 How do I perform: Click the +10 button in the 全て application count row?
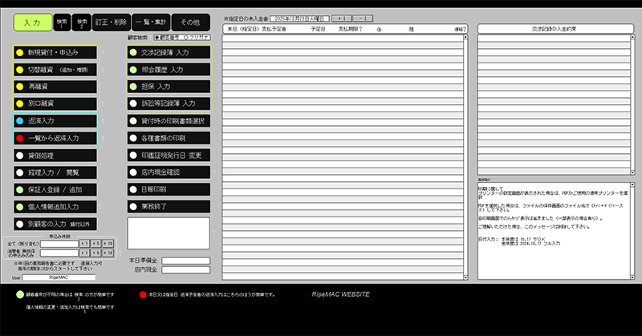108,243
